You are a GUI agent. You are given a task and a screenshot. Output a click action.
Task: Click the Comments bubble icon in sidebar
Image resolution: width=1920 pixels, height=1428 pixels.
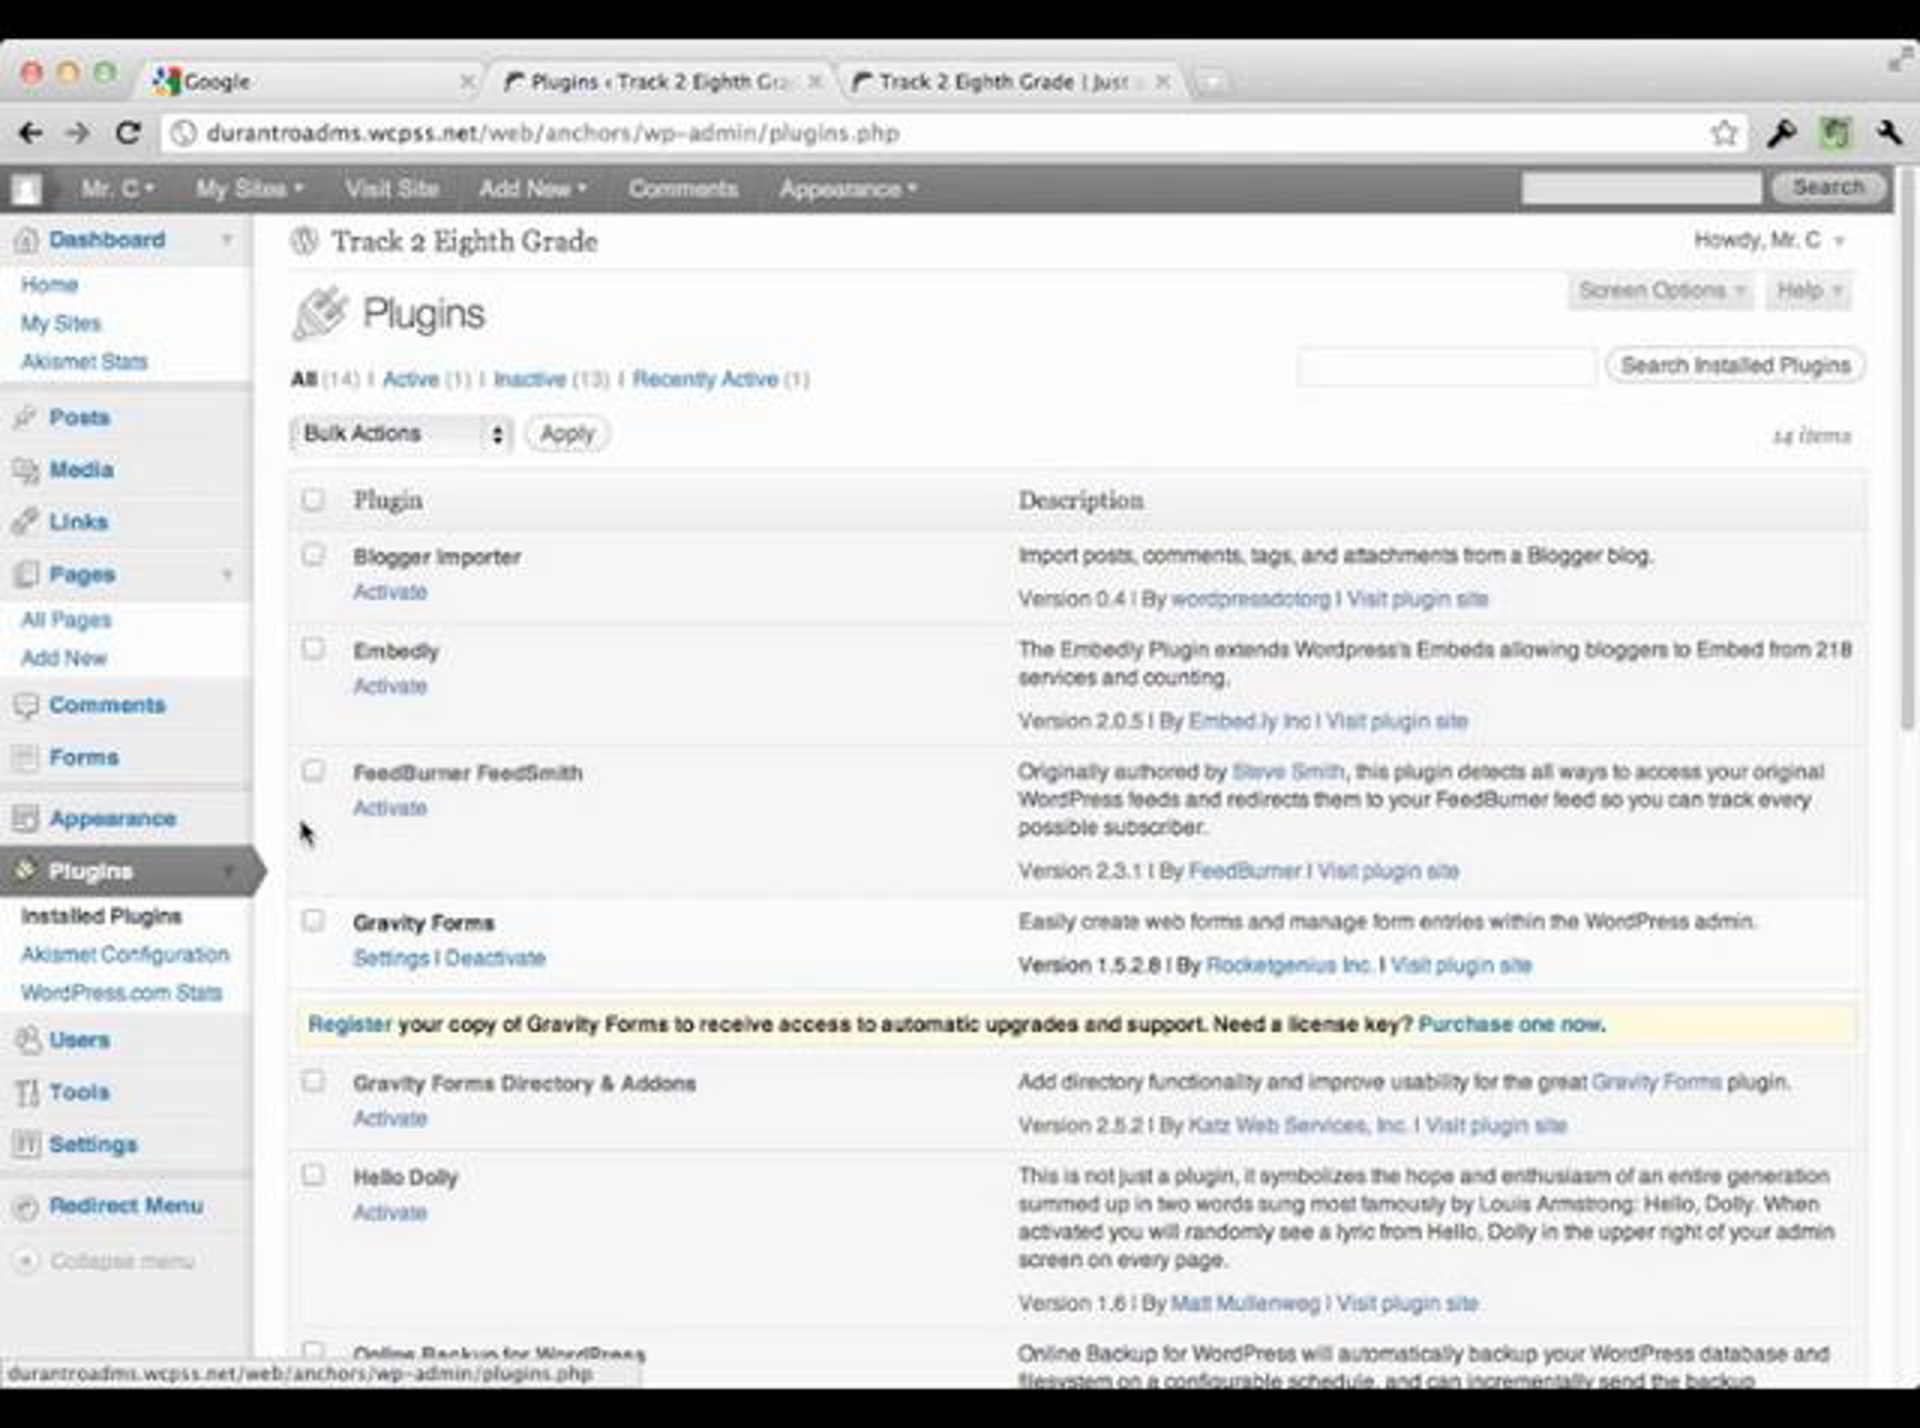pos(26,706)
